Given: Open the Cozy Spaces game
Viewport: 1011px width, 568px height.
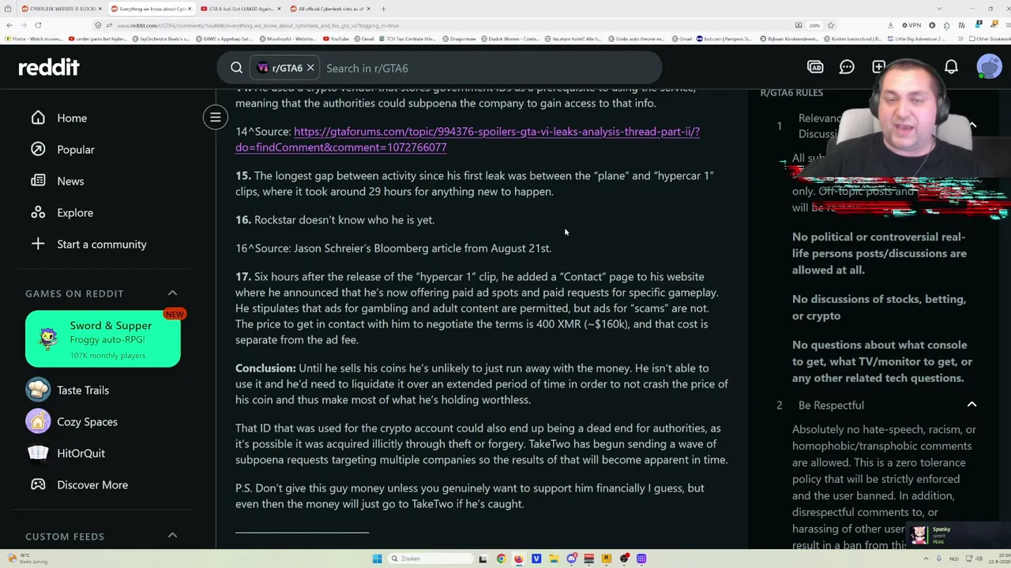Looking at the screenshot, I should pyautogui.click(x=87, y=421).
